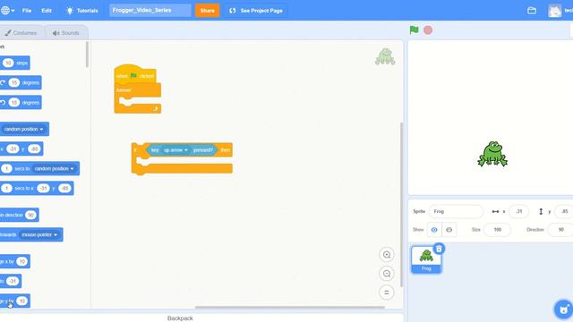Zoom in the code workspace

(387, 254)
